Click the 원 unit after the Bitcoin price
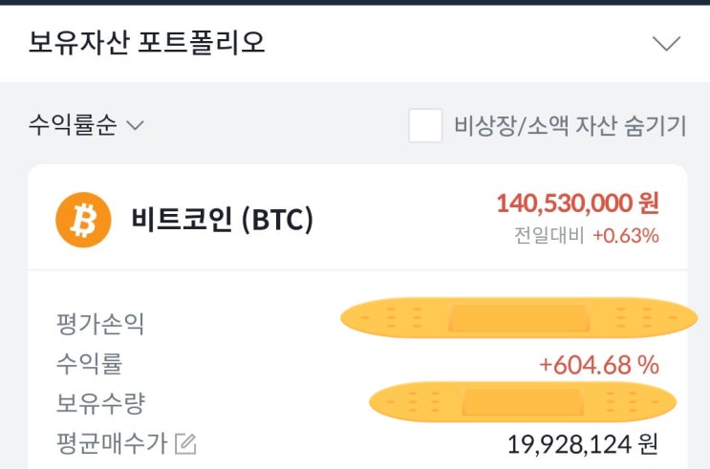The height and width of the screenshot is (469, 710). click(x=649, y=203)
